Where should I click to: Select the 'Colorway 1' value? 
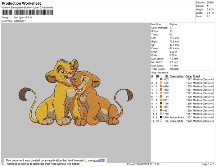[20, 21]
